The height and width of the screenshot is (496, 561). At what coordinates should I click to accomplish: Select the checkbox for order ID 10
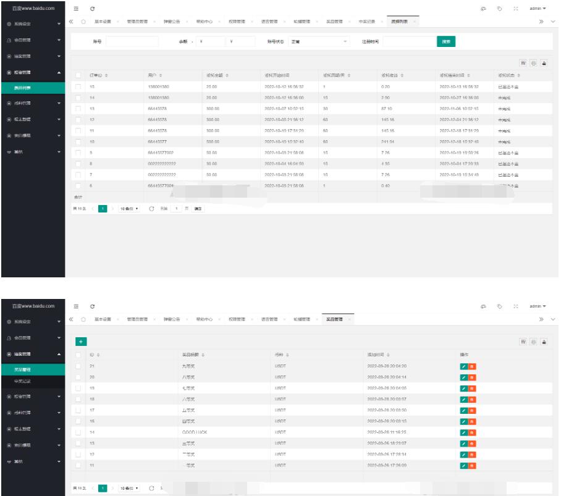point(78,141)
